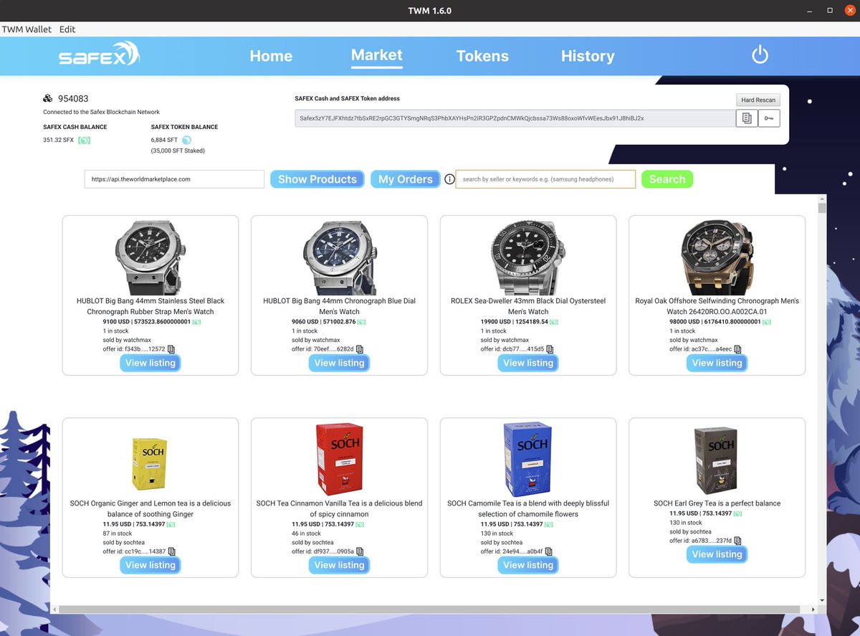Select the Market tab
Screen dimensions: 860x636
377,55
